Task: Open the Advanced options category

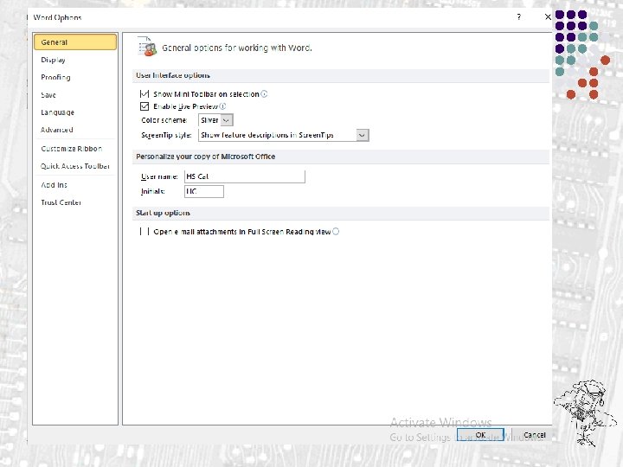Action: click(57, 130)
